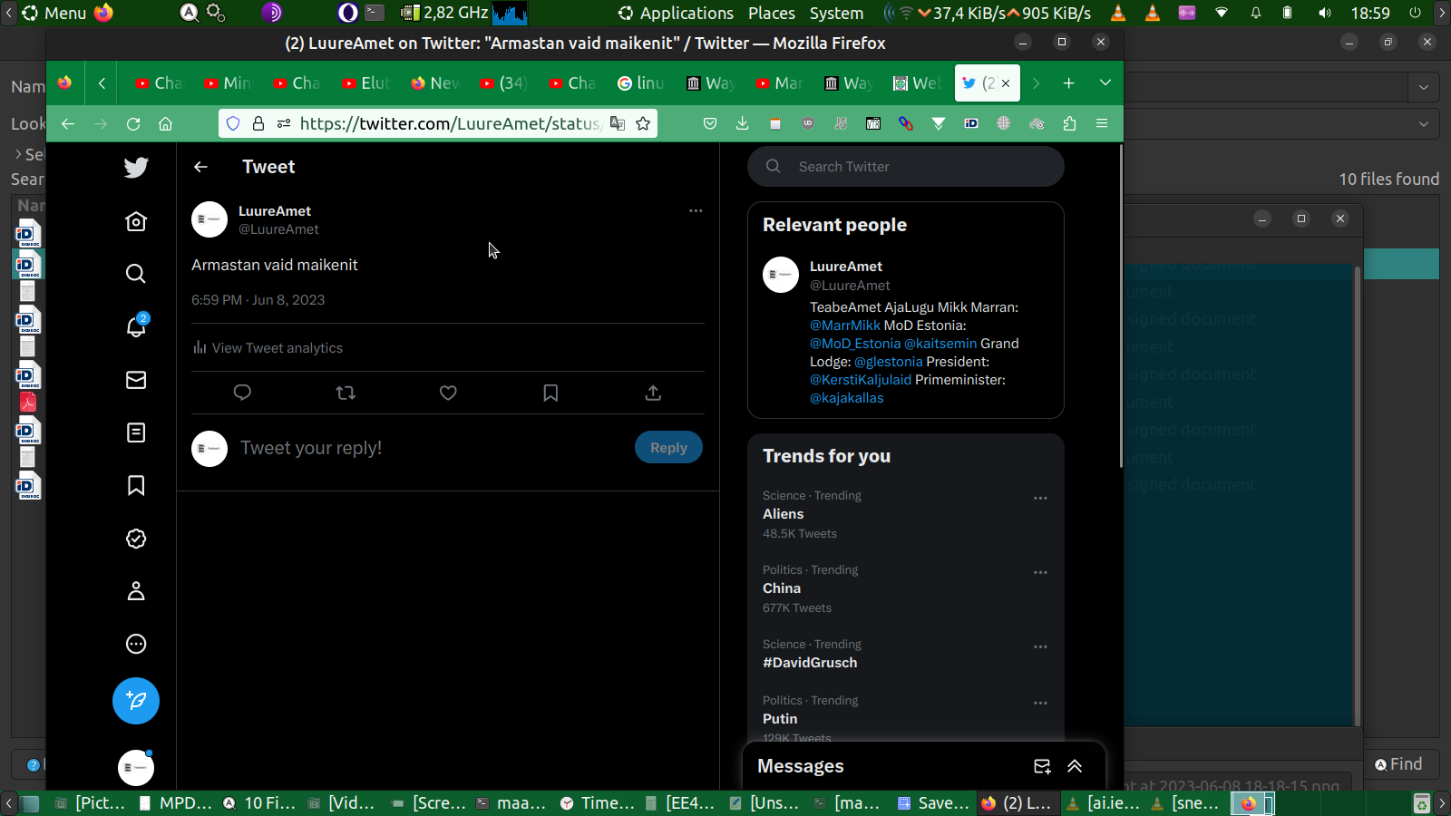1451x816 pixels.
Task: Open @kajakallas profile link
Action: pyautogui.click(x=847, y=398)
